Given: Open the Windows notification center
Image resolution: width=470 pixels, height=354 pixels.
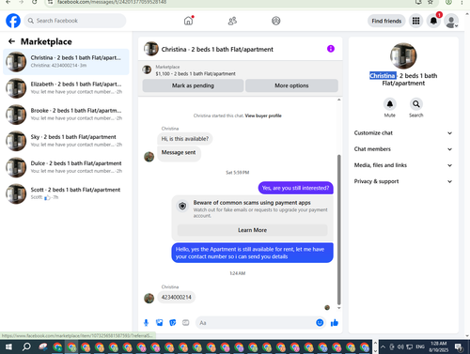Looking at the screenshot, I should 459,346.
